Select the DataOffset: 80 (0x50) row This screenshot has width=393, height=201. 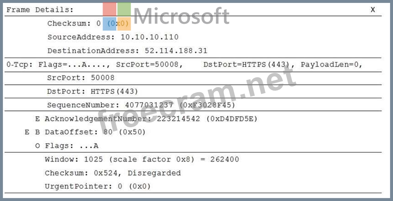pyautogui.click(x=95, y=132)
